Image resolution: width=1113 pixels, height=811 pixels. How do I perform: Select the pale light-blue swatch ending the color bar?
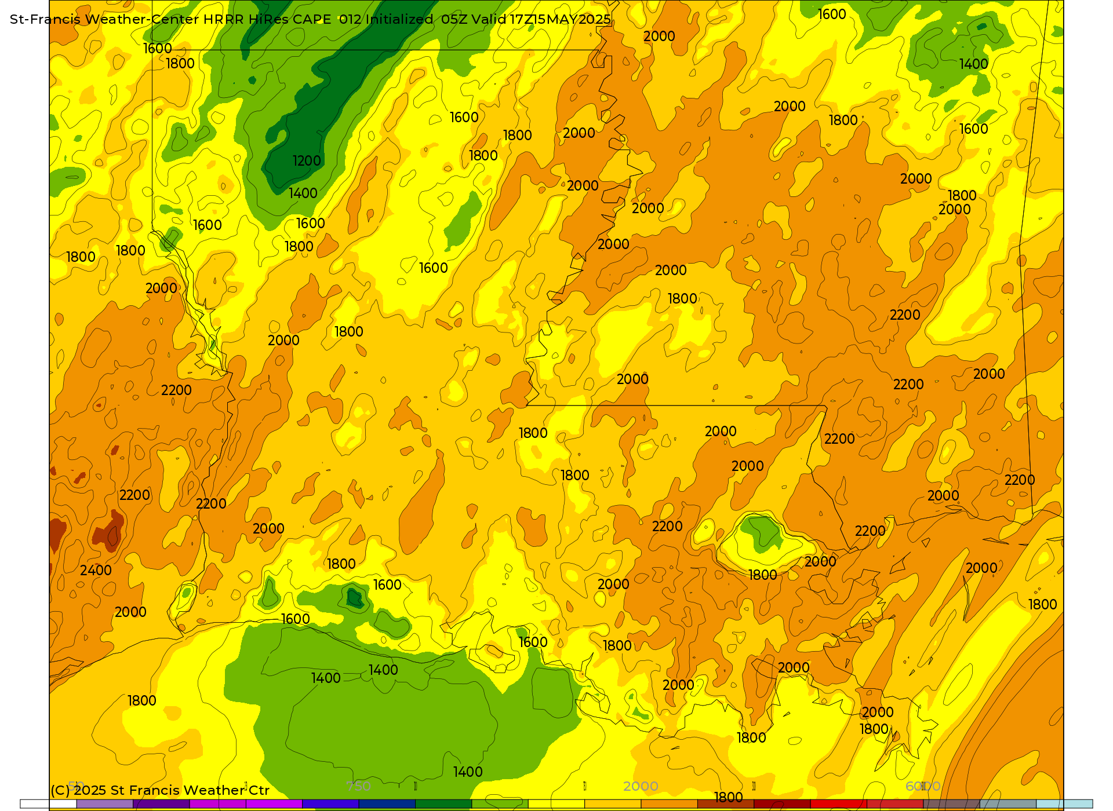click(x=1064, y=804)
